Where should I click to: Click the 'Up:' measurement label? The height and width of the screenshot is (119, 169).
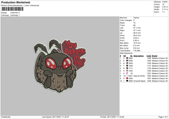tap(121, 33)
